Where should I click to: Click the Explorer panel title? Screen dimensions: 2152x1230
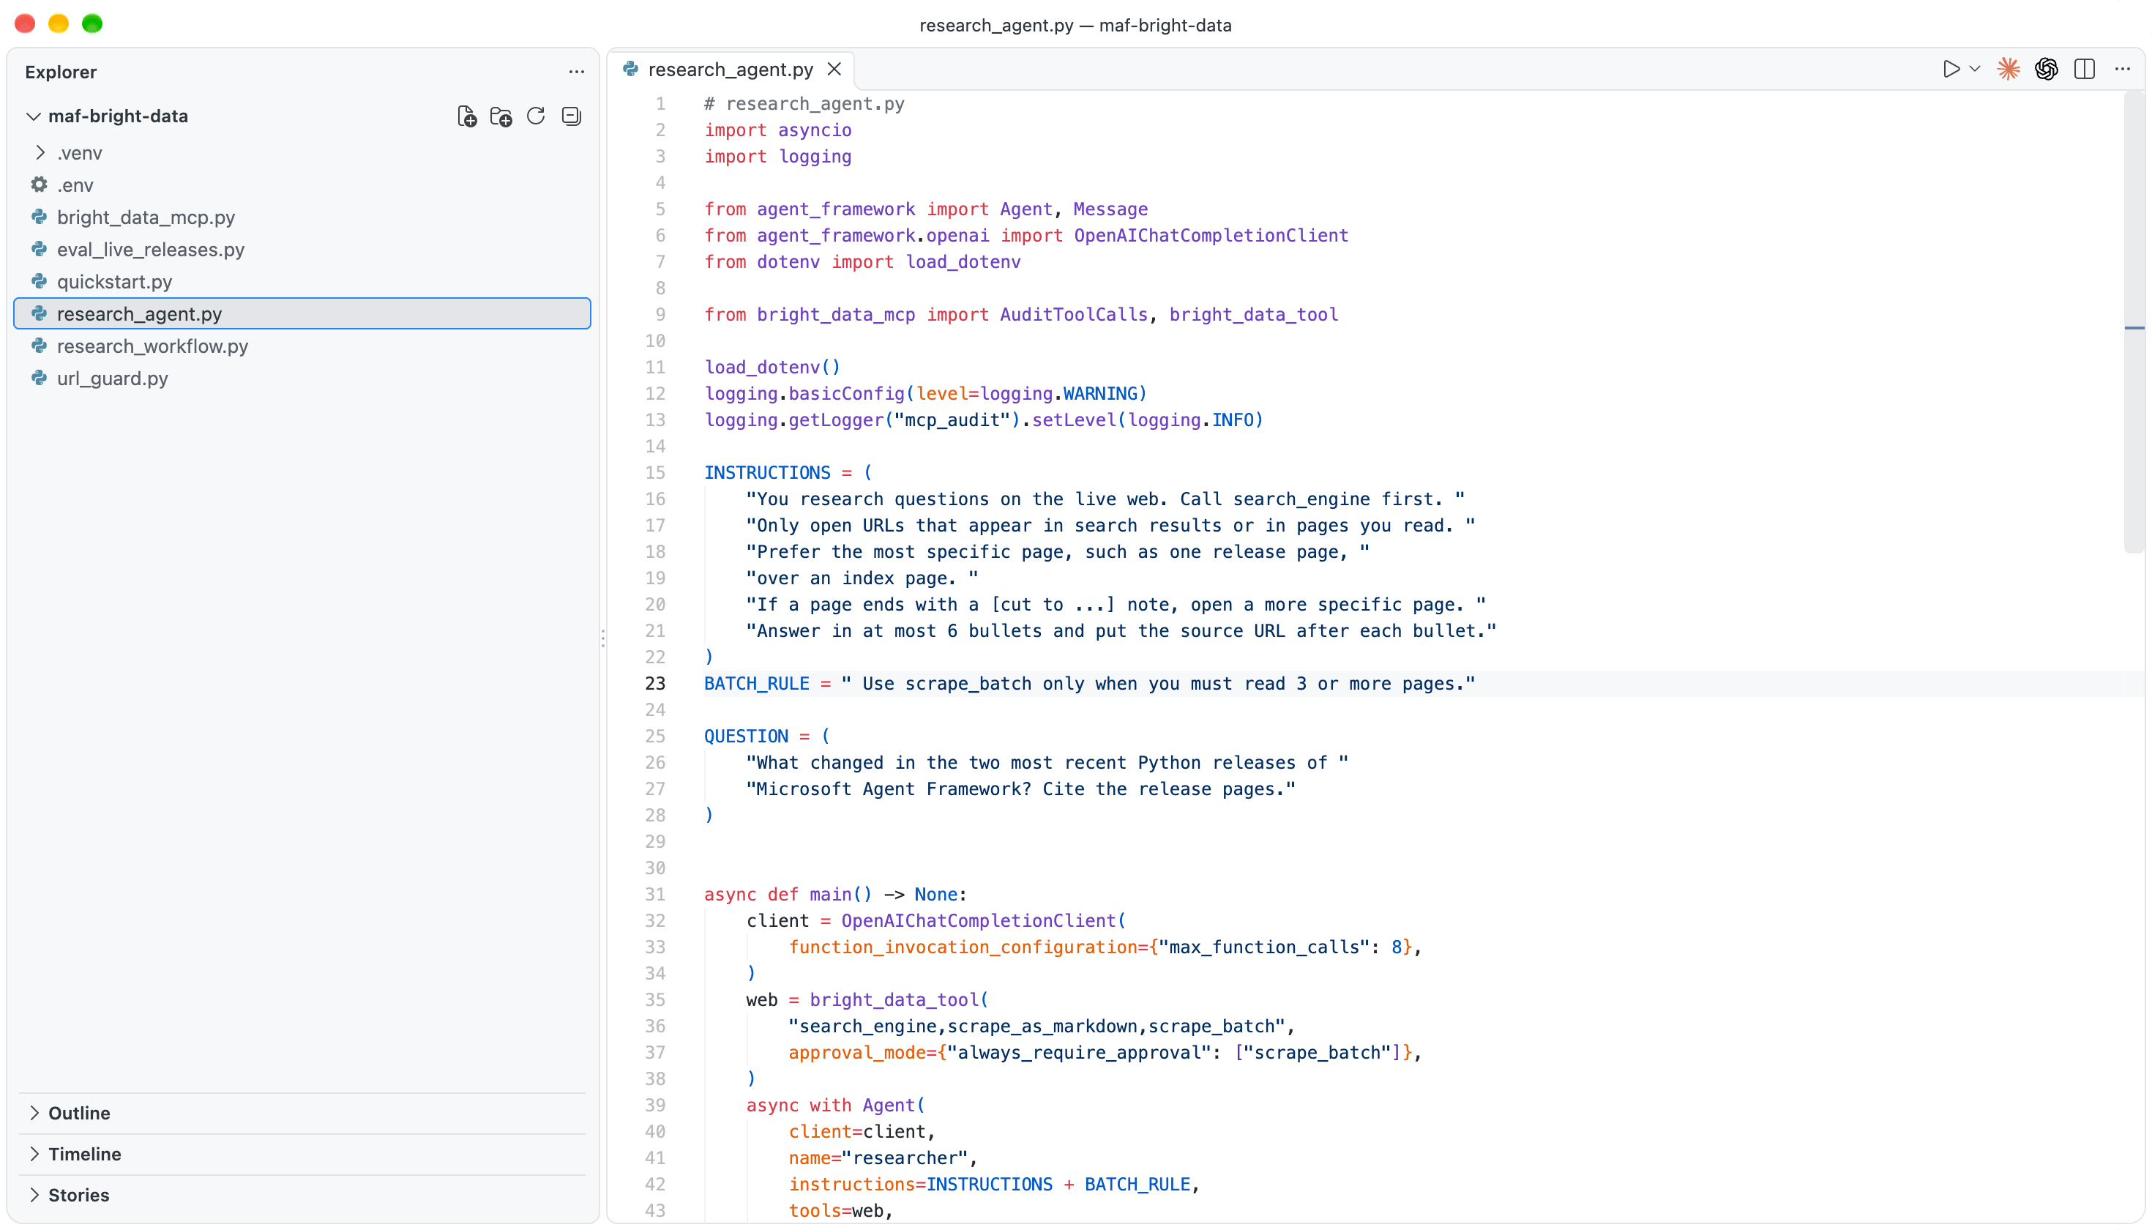coord(61,72)
